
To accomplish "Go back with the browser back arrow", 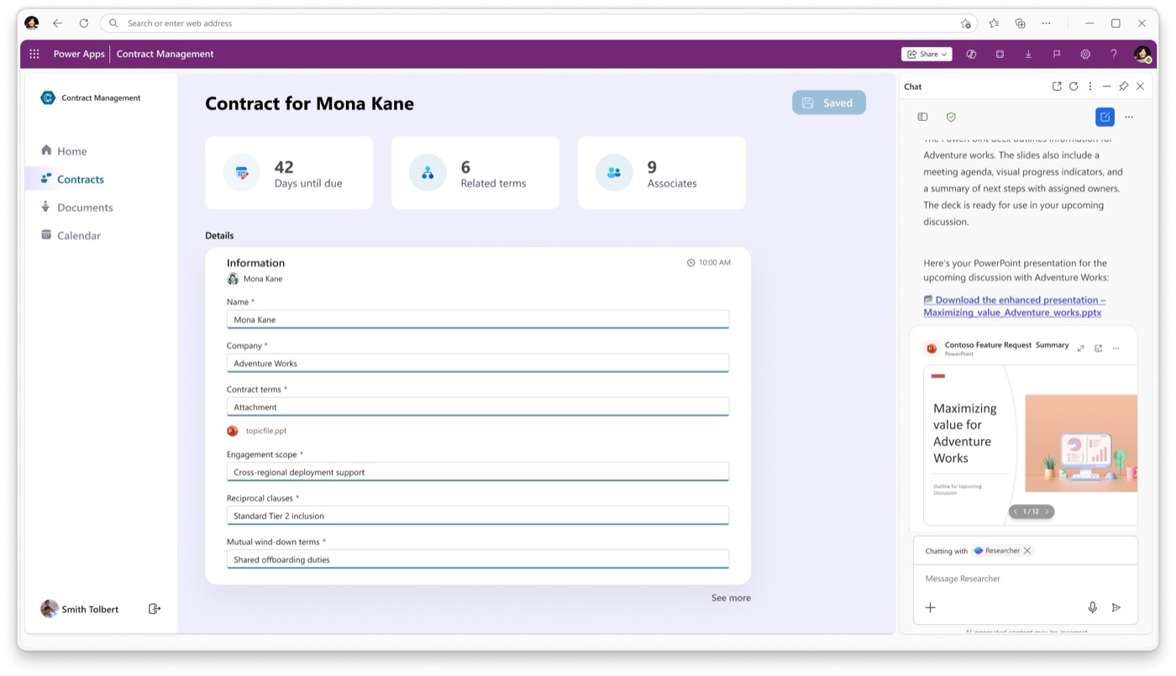I will click(x=57, y=24).
